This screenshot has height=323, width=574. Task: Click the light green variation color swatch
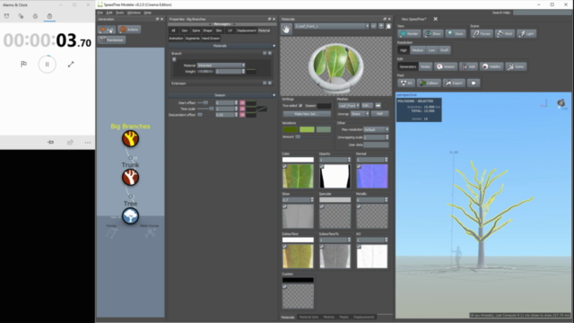[x=307, y=129]
